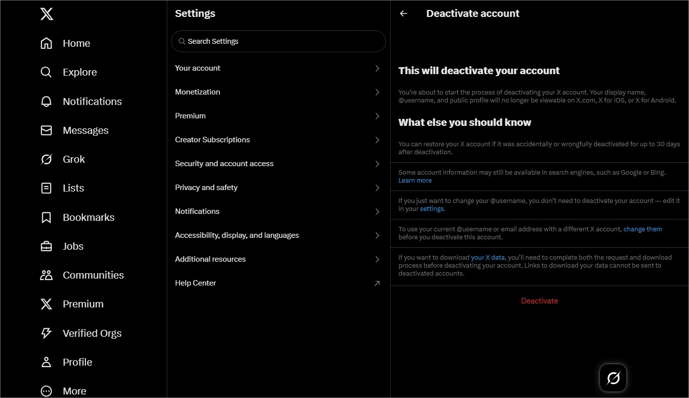Expand the Your account settings section
Viewport: 689px width, 398px height.
(278, 68)
